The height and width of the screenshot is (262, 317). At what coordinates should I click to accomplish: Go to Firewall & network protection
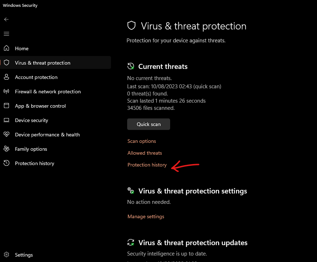(x=48, y=92)
